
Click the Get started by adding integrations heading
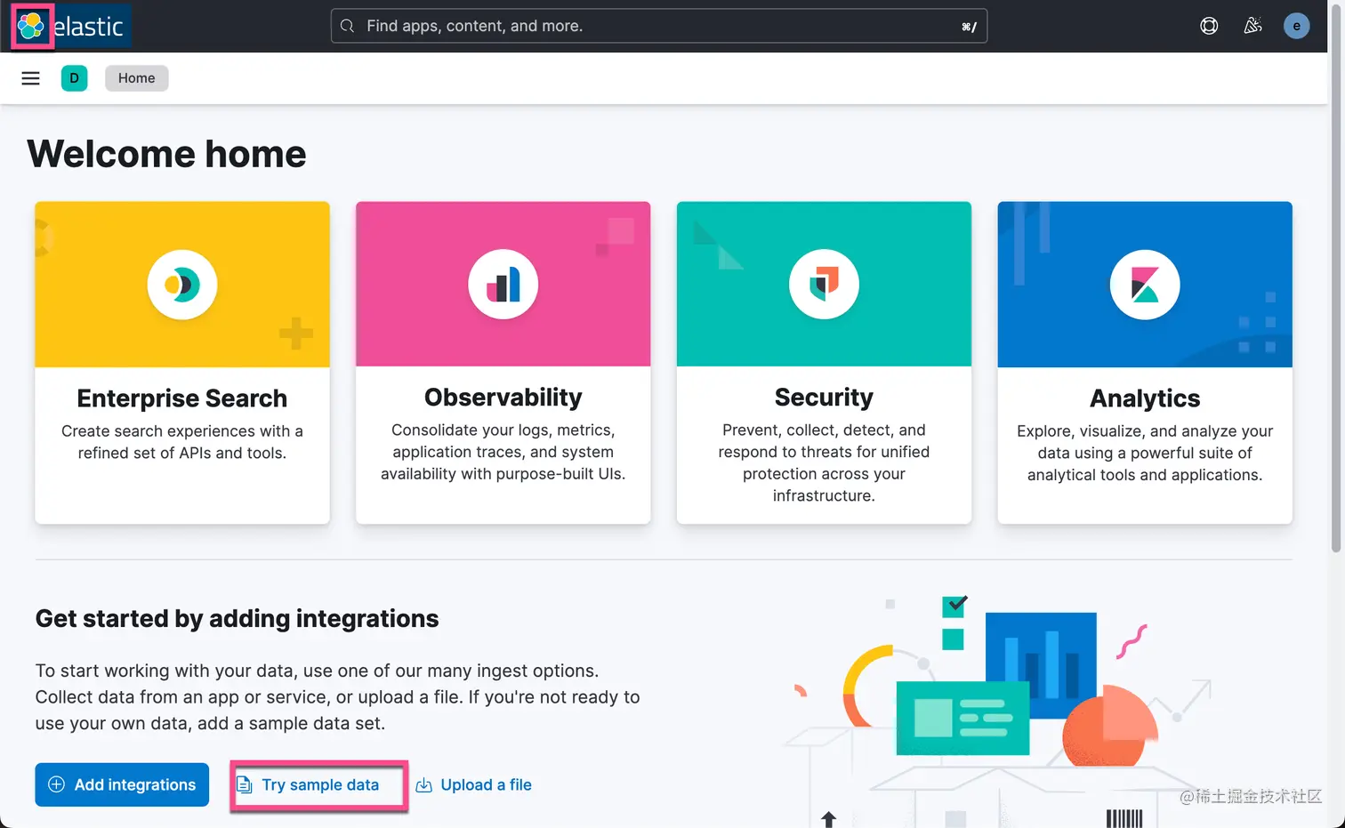(238, 619)
